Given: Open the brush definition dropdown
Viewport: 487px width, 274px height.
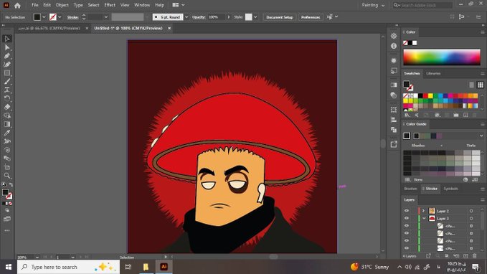Looking at the screenshot, I should tap(186, 17).
